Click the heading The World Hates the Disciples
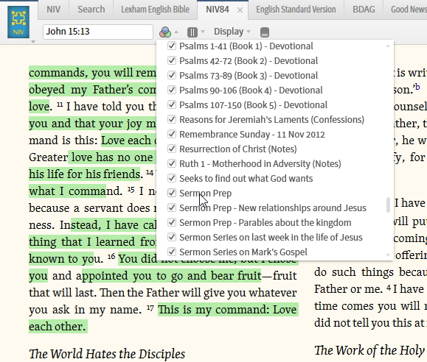This screenshot has width=427, height=362. click(x=107, y=354)
